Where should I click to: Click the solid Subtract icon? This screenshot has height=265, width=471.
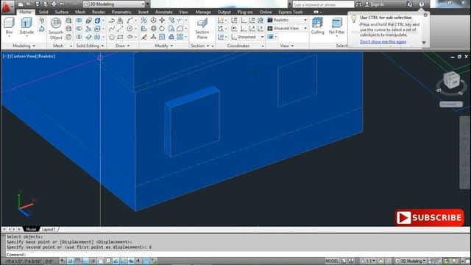pyautogui.click(x=79, y=29)
